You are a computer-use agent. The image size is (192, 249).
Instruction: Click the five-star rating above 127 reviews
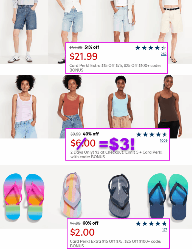pos(151,224)
